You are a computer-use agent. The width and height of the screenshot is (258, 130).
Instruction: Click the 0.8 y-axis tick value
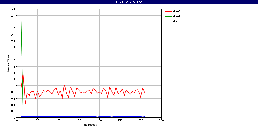pyautogui.click(x=13, y=92)
